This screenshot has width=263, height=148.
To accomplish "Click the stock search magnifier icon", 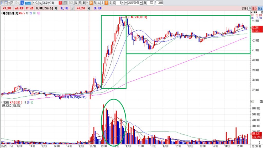I will (x=37, y=3).
